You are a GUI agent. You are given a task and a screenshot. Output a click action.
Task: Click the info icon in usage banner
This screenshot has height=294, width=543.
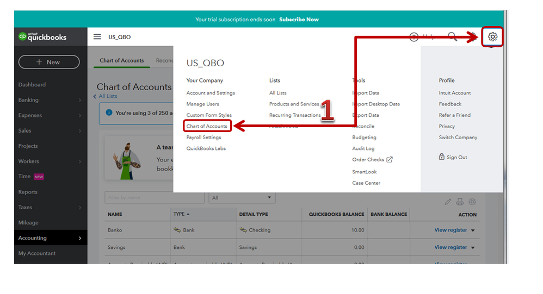(109, 112)
